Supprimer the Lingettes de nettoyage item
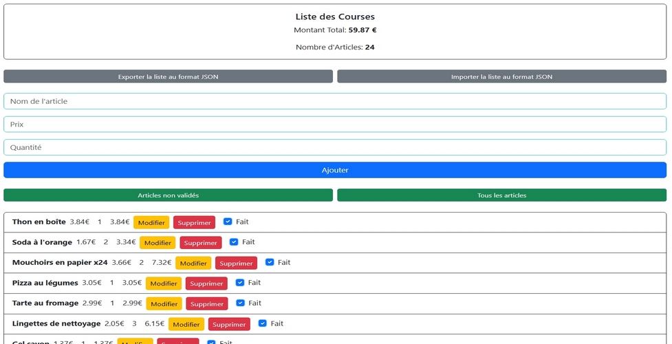The width and height of the screenshot is (672, 344). point(229,324)
